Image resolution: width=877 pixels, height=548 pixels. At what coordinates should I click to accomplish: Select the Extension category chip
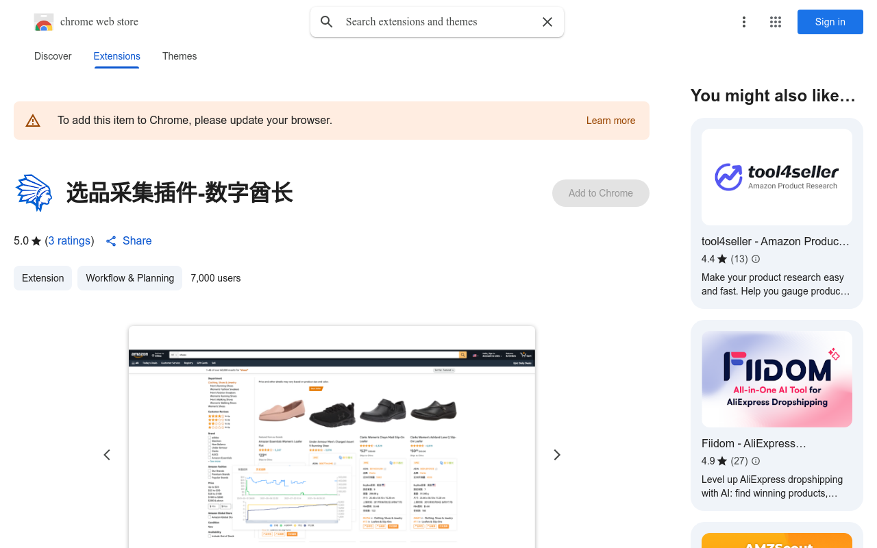point(42,278)
